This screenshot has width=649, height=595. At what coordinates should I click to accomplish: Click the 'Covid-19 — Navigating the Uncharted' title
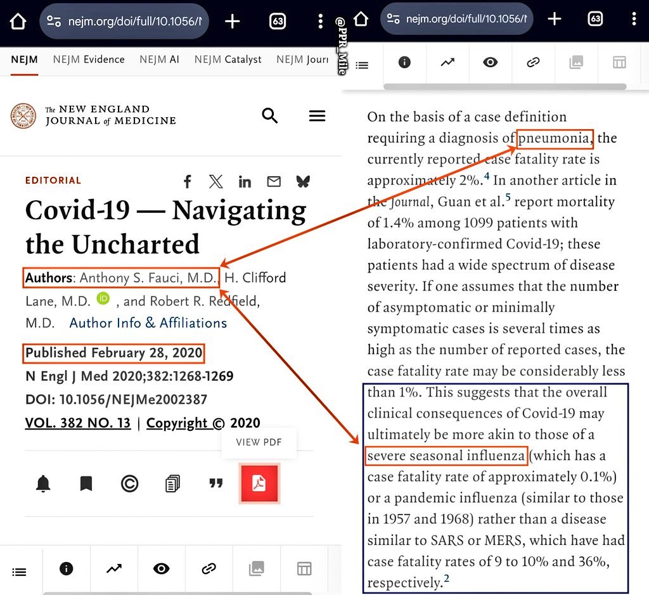coord(165,227)
